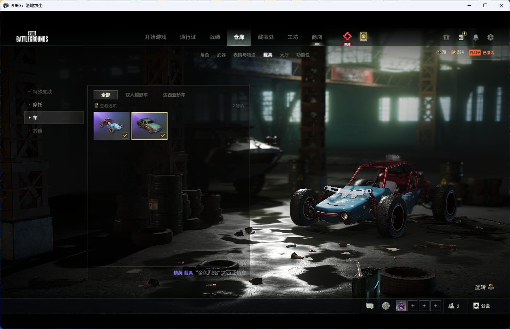Switch to the 武器 weapons sub-tab
The width and height of the screenshot is (510, 329).
[221, 55]
